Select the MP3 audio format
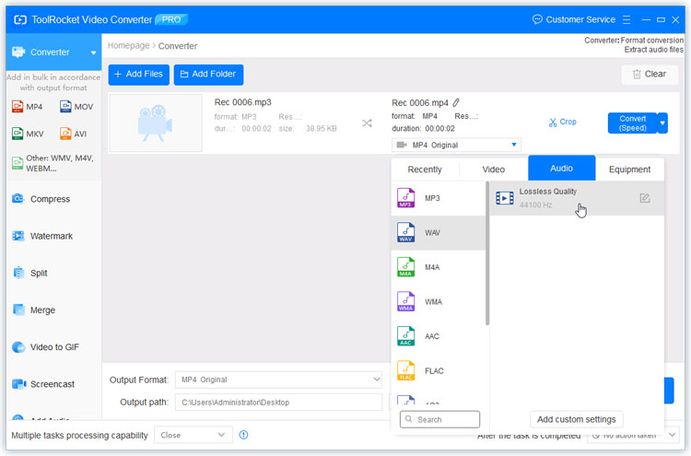Viewport: 691px width, 456px height. tap(438, 198)
